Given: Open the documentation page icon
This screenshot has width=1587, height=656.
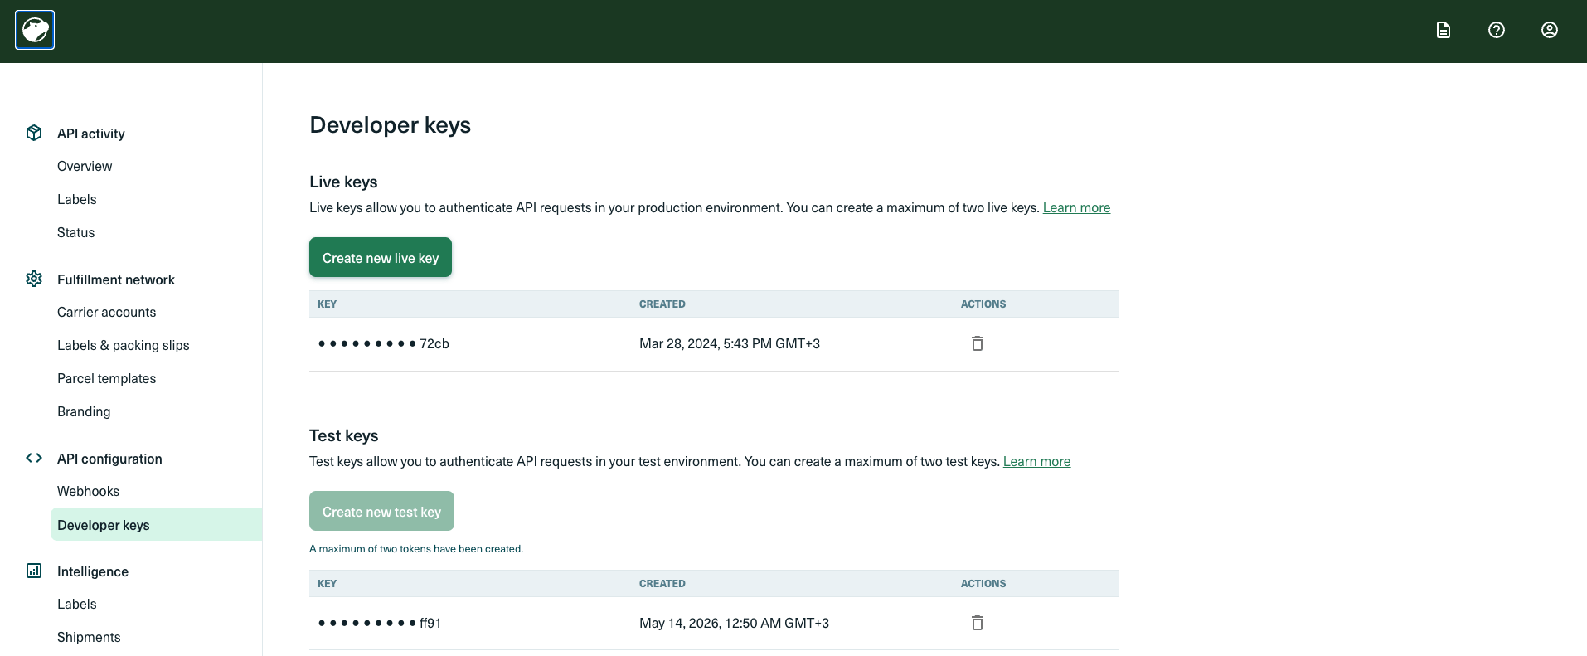Looking at the screenshot, I should (x=1444, y=30).
